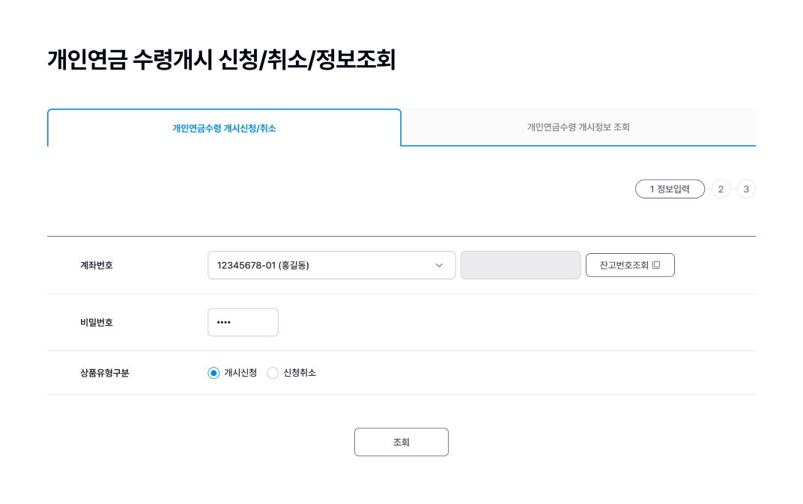Click the 비밀번호 label text

[x=97, y=322]
